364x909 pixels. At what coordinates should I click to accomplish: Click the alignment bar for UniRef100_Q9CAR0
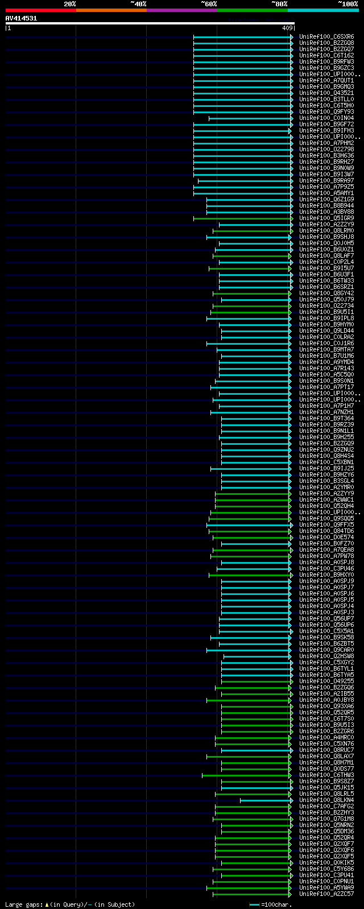pos(249,650)
